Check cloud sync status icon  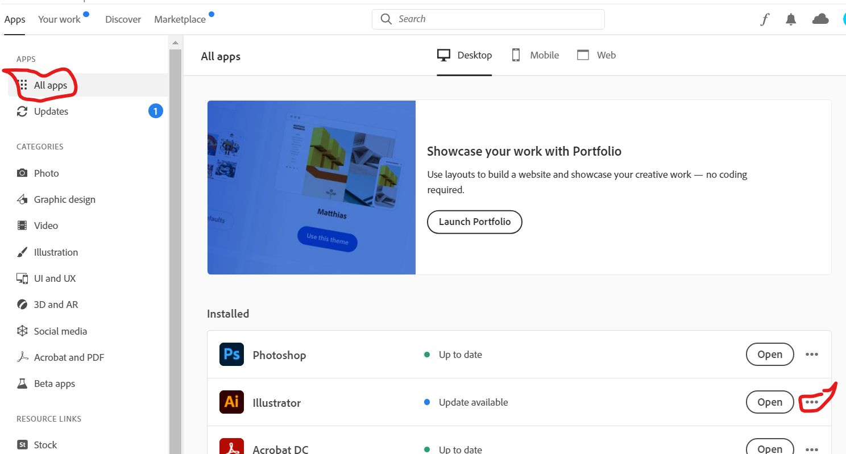coord(820,19)
